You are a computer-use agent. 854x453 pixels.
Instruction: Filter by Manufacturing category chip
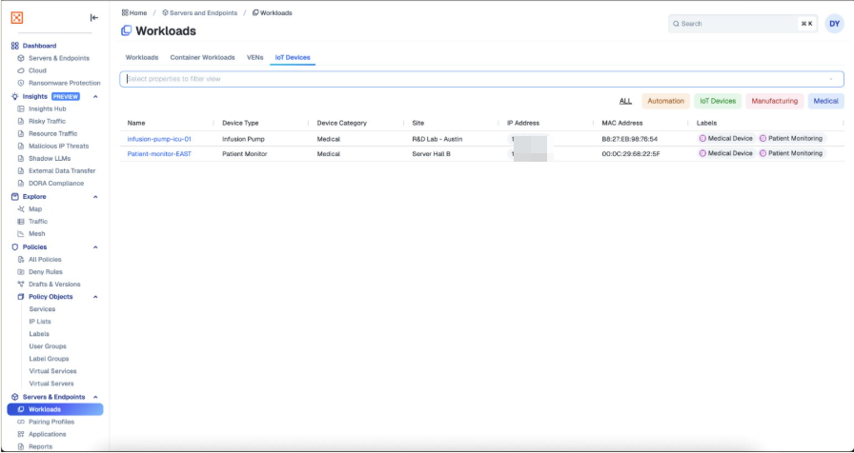(x=775, y=101)
